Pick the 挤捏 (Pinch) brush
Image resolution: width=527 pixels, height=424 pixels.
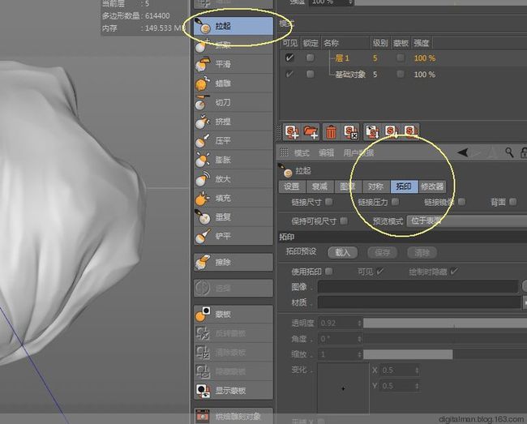pyautogui.click(x=234, y=122)
